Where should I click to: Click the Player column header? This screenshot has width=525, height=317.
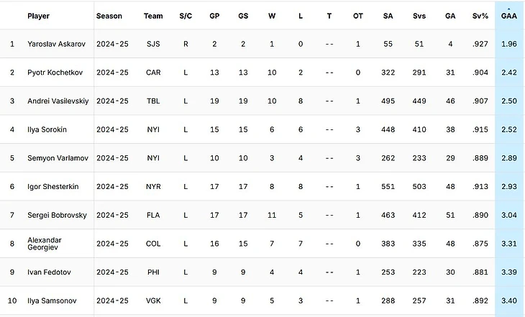point(39,16)
